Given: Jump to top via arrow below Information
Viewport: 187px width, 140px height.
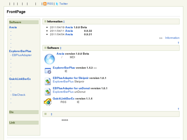Looking at the screenshot, I should (x=179, y=43).
